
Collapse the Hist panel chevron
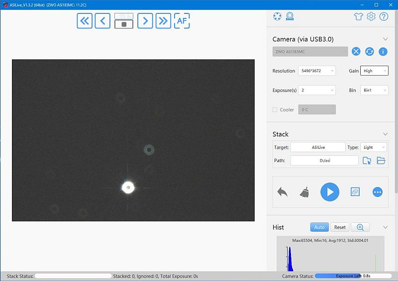[x=385, y=227]
